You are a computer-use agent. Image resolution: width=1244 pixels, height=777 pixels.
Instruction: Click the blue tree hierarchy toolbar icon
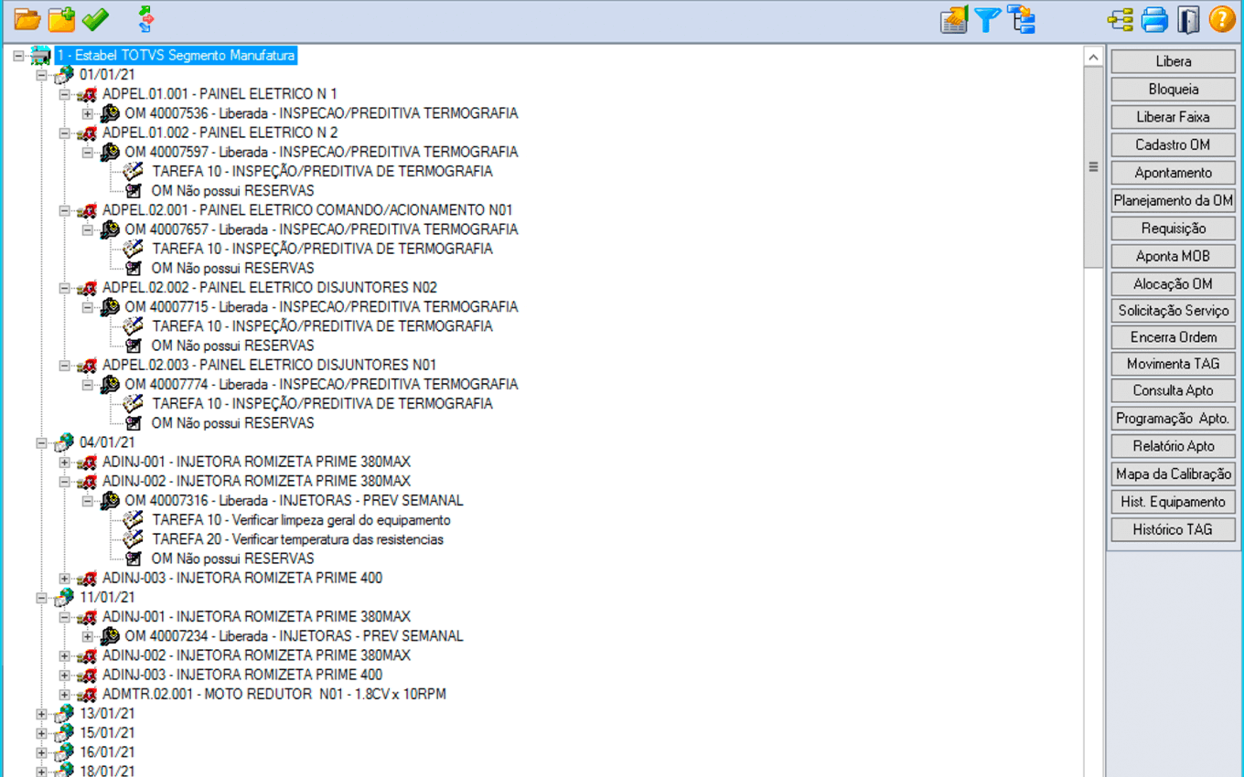click(1021, 19)
